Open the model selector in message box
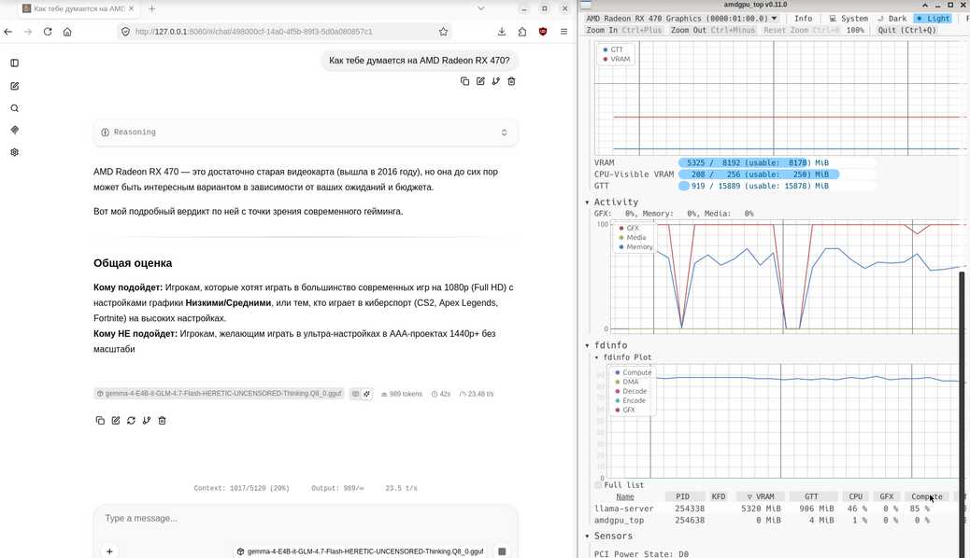970x558 pixels. coord(360,551)
